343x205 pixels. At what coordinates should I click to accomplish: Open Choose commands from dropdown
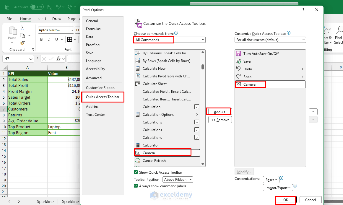click(x=170, y=40)
